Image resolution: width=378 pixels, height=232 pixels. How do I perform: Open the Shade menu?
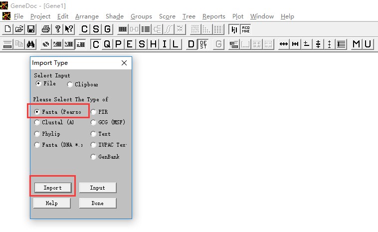(x=114, y=16)
